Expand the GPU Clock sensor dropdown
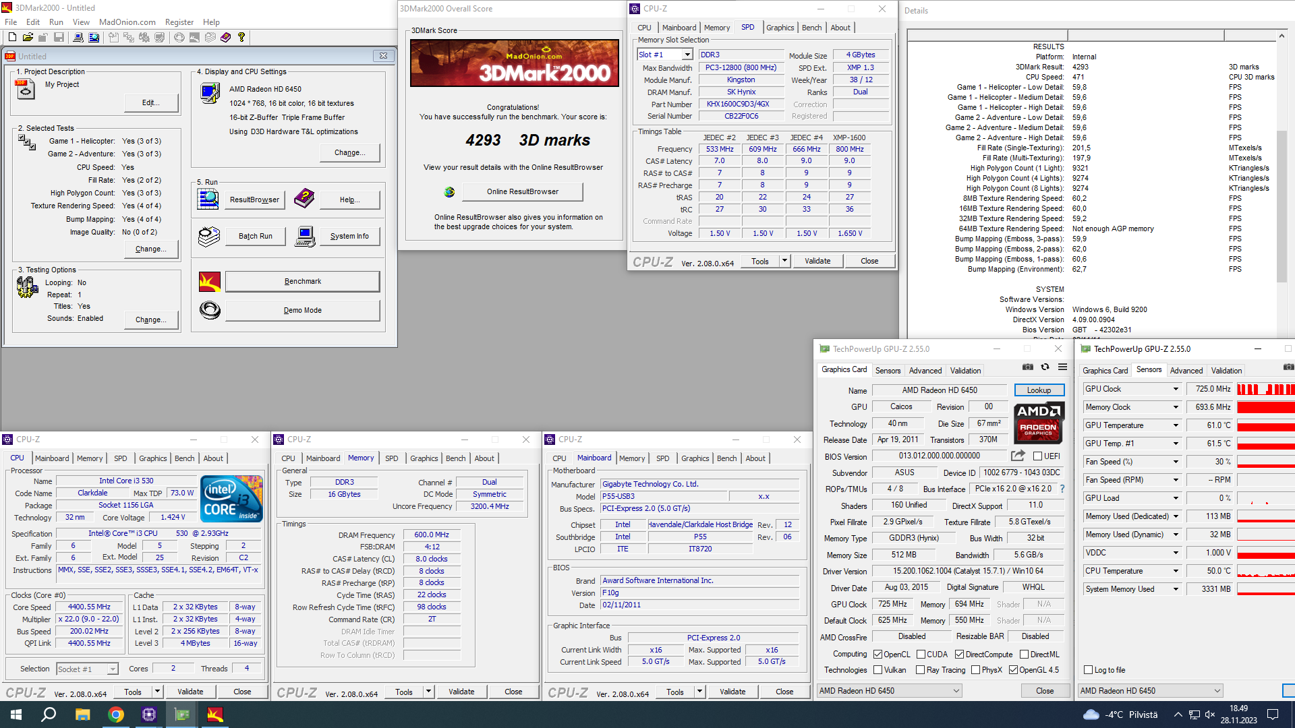 point(1176,389)
